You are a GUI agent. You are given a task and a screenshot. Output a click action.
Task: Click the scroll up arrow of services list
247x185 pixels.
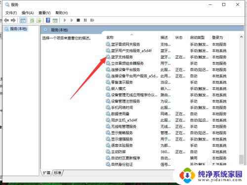(x=242, y=37)
